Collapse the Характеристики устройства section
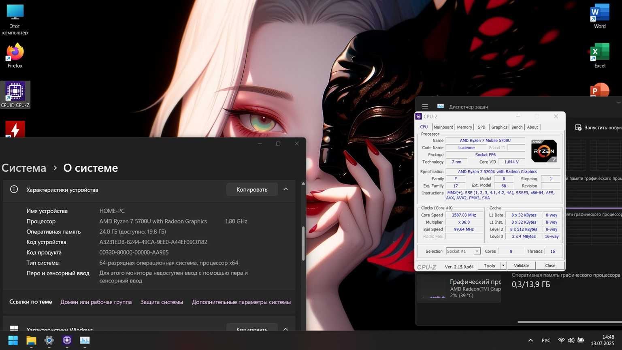Image resolution: width=622 pixels, height=350 pixels. [285, 189]
